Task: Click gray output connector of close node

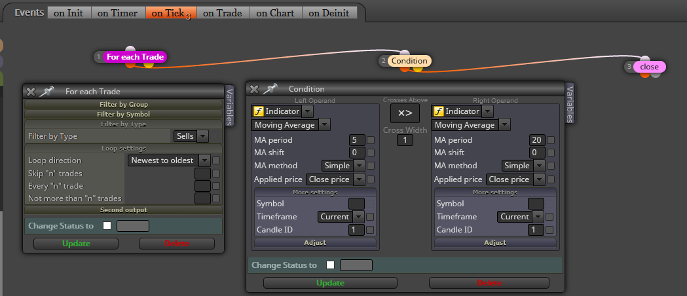Action: click(x=655, y=75)
